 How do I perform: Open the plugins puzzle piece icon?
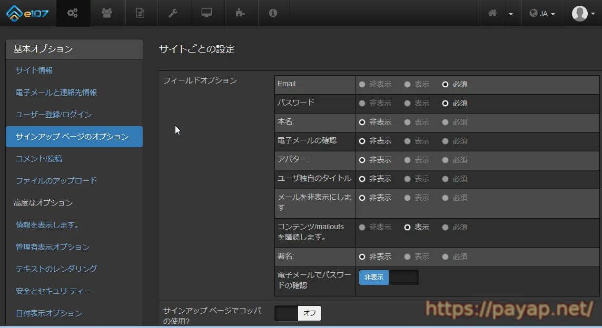(240, 13)
